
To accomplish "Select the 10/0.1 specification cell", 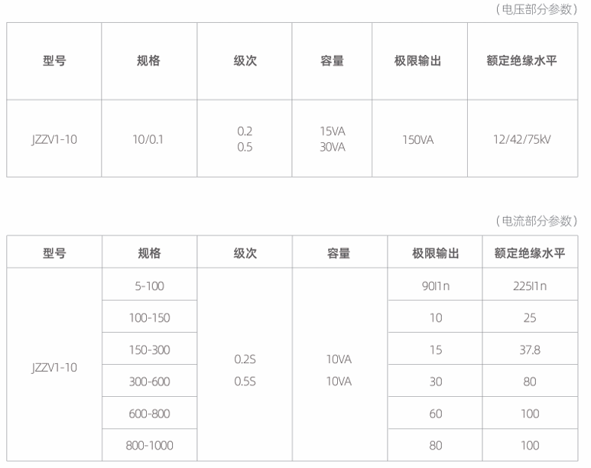I will pyautogui.click(x=148, y=139).
